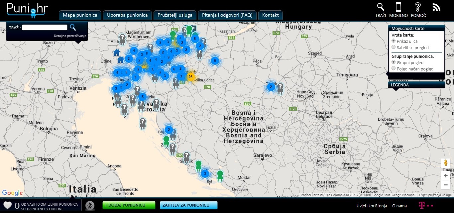Open the Pitanja i odgovori (FAQ) tab

coord(227,15)
